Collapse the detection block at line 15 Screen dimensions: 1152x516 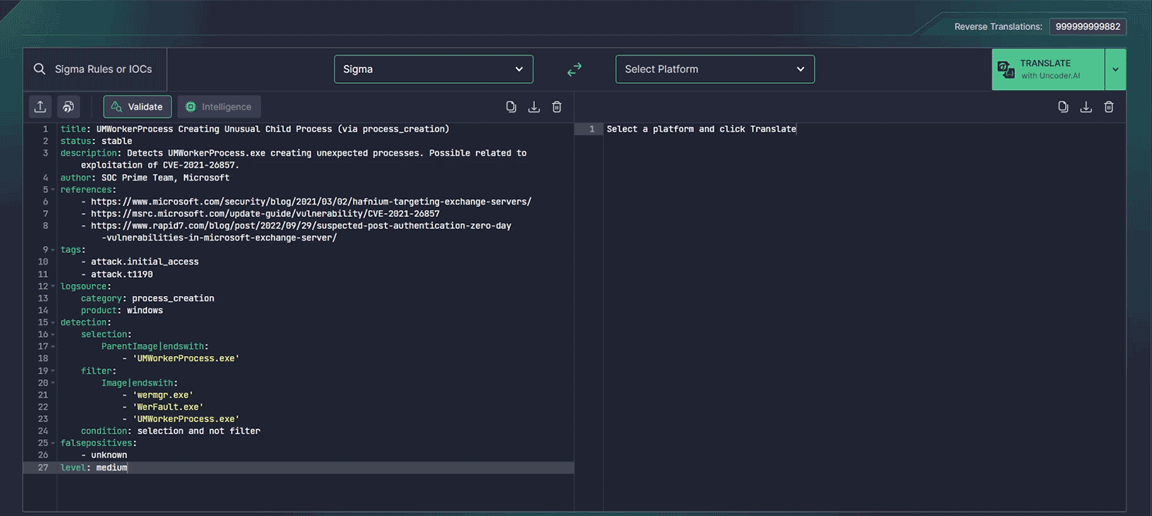53,322
